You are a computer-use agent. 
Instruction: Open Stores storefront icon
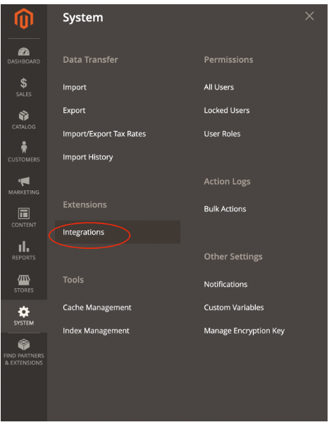point(24,280)
